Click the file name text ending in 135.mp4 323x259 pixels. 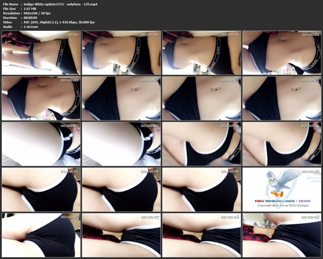click(x=60, y=4)
